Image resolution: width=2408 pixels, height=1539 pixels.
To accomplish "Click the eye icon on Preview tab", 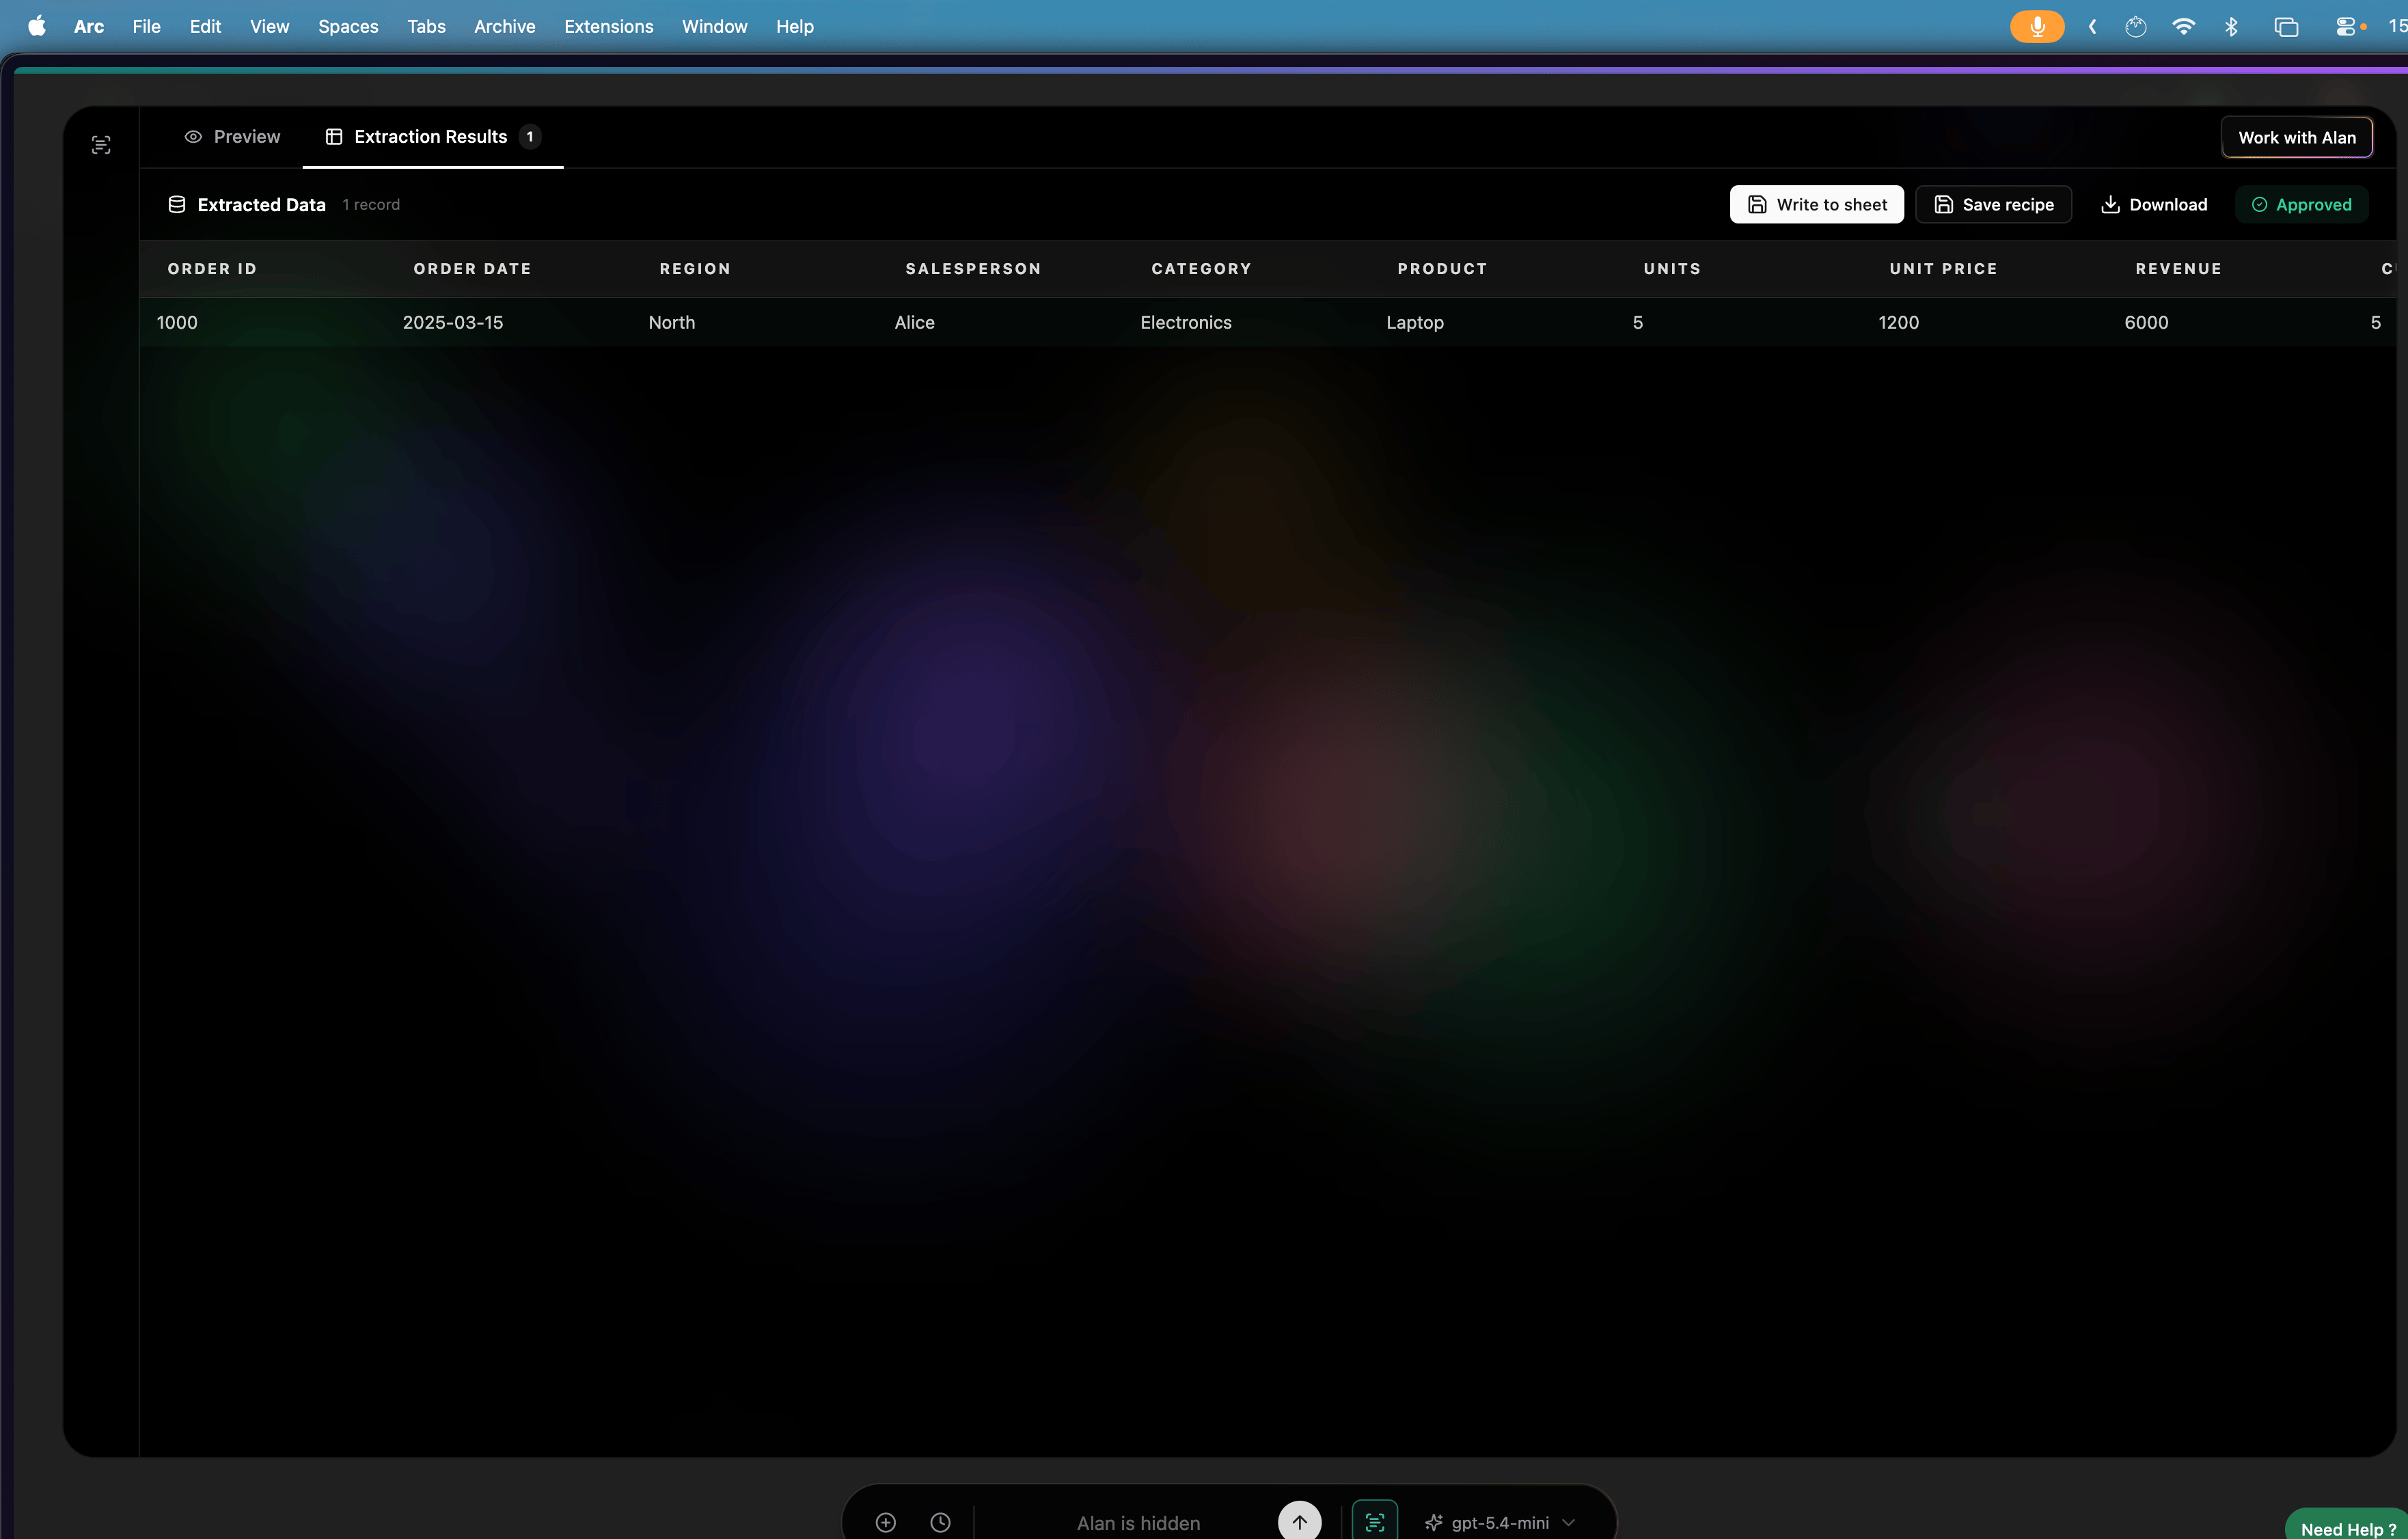I will [193, 137].
